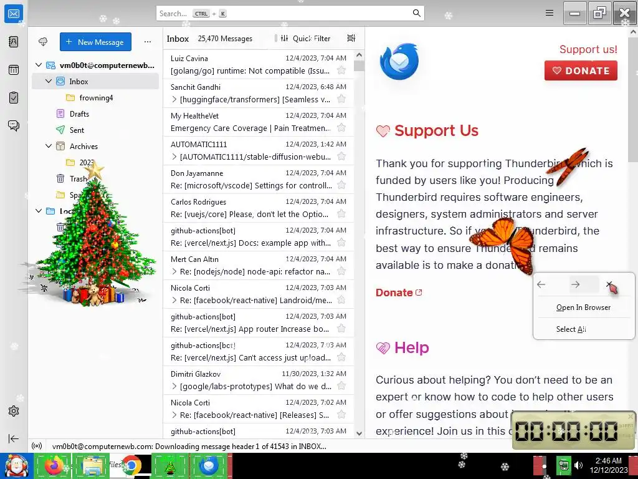The width and height of the screenshot is (638, 479).
Task: Click the context menu Stop icon
Action: [609, 284]
